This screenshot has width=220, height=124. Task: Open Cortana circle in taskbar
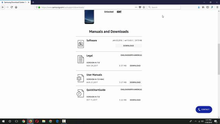10,121
